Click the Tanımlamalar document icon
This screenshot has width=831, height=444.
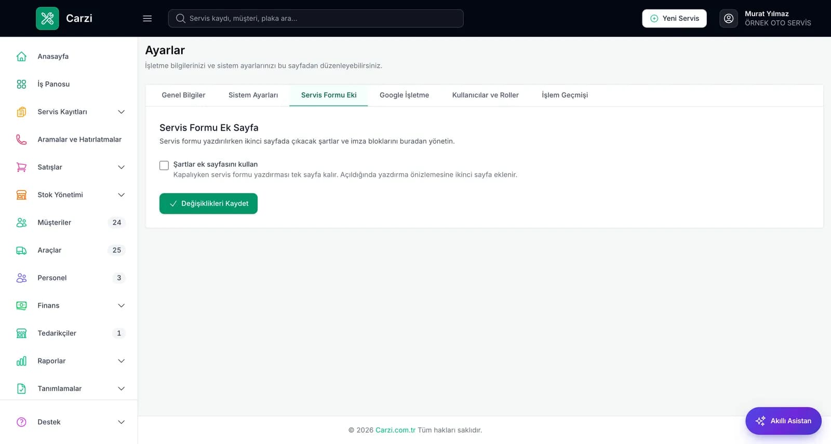tap(21, 388)
